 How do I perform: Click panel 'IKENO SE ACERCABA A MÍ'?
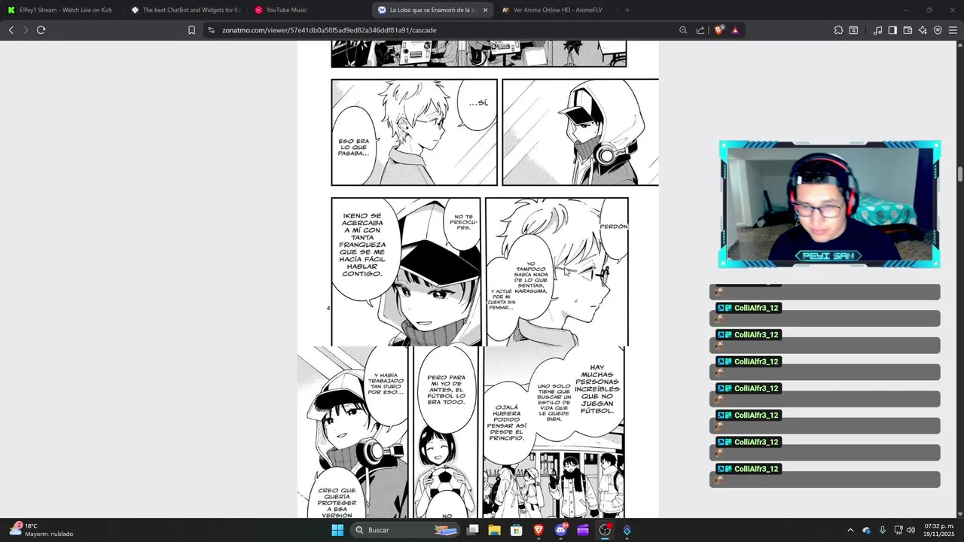point(406,272)
